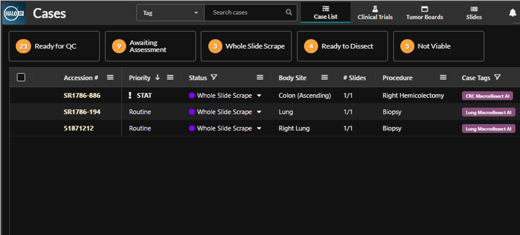The image size is (520, 235).
Task: Click the Right Lung body site cell
Action: pos(294,128)
